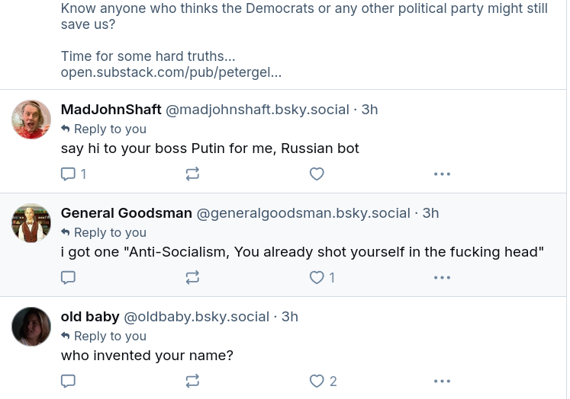The height and width of the screenshot is (399, 570).
Task: Click old baby's profile avatar
Action: [31, 327]
